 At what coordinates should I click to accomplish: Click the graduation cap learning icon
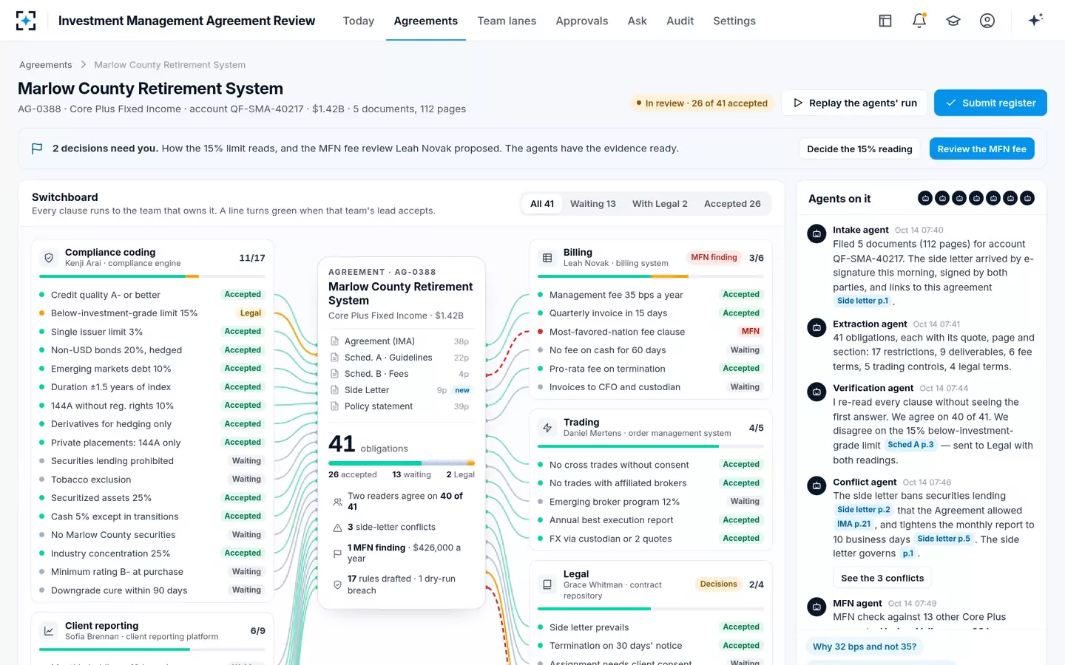[953, 21]
